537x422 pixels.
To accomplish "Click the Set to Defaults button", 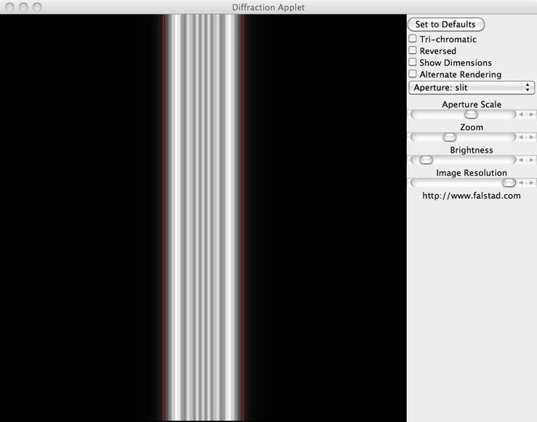I will pyautogui.click(x=446, y=25).
